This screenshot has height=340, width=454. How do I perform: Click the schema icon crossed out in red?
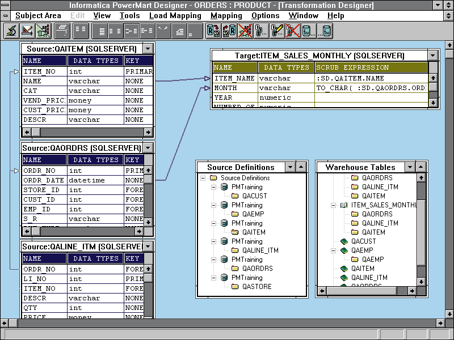(245, 31)
